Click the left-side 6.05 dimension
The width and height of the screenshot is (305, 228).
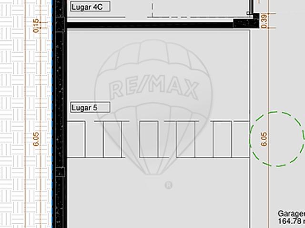pos(36,139)
